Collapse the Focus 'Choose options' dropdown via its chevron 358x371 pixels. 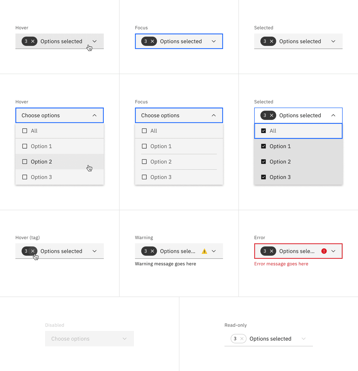213,115
